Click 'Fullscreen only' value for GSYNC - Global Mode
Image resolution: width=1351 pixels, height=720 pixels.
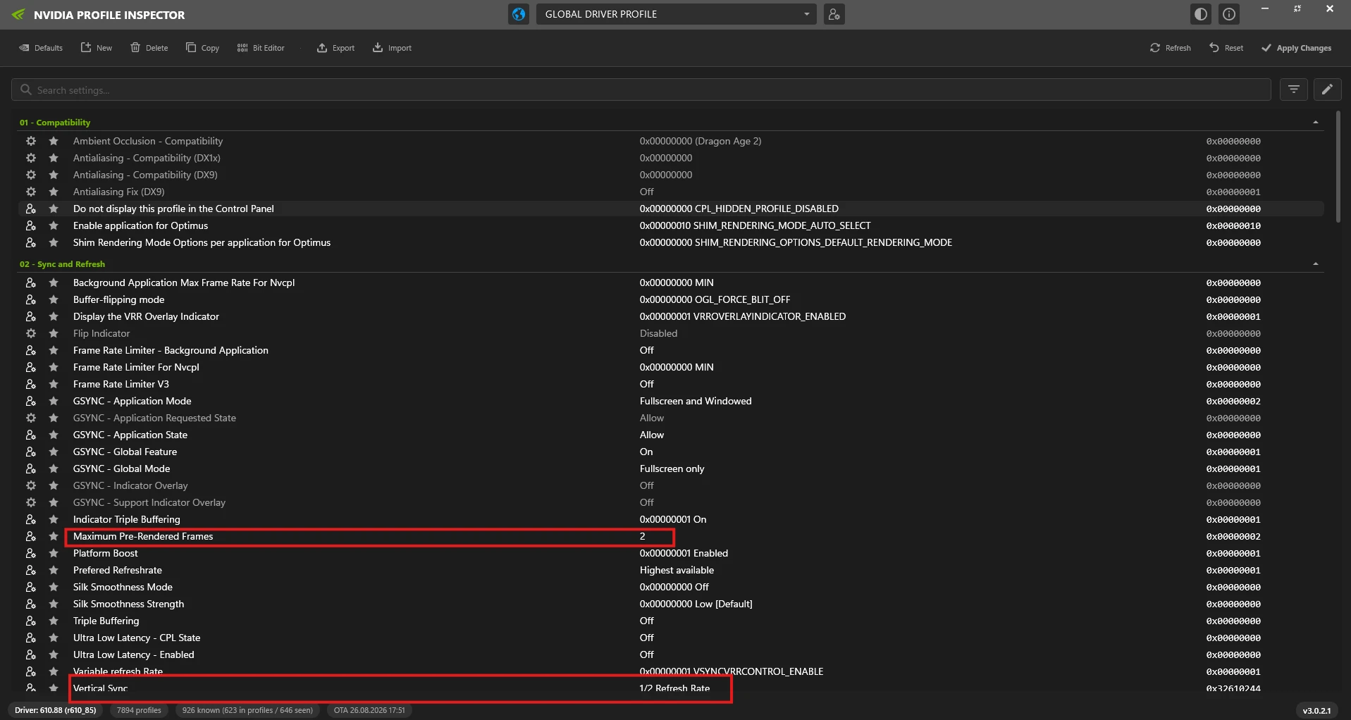tap(672, 468)
